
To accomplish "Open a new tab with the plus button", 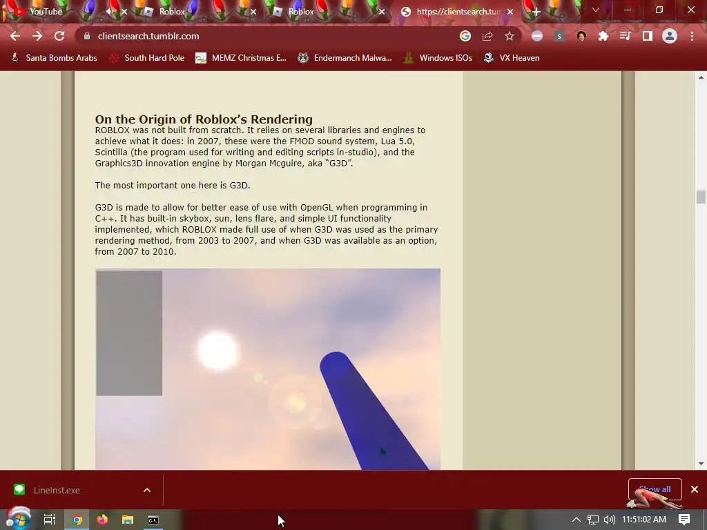I will [x=536, y=12].
